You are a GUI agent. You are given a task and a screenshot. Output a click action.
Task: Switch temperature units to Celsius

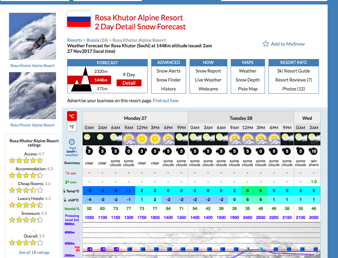[x=72, y=116]
